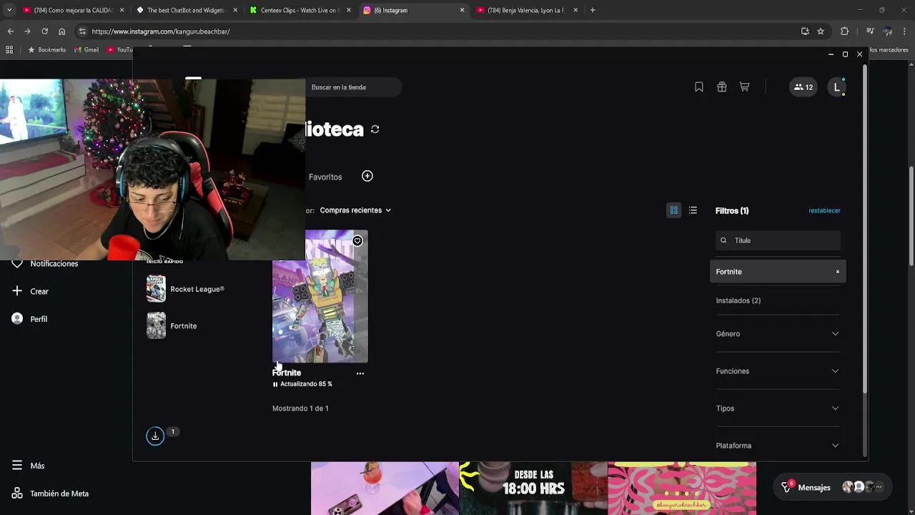
Task: Refresh the library with the sync icon
Action: pyautogui.click(x=375, y=129)
